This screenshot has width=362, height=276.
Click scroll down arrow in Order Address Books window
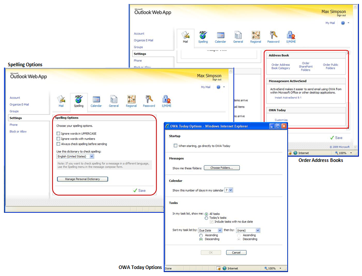tap(355, 147)
